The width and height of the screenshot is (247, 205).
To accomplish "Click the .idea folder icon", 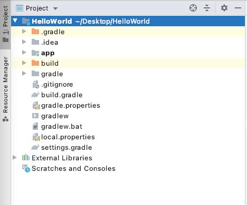I will (35, 42).
